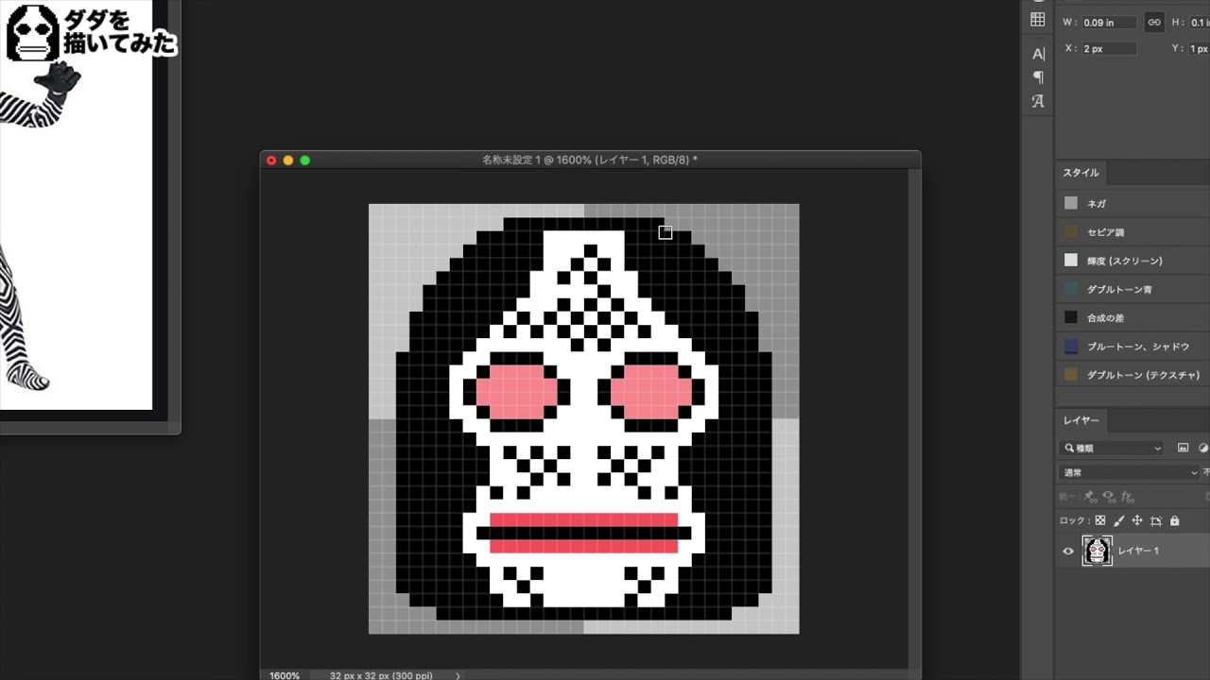The image size is (1210, 680).
Task: Close the 名称未設定 1 document window
Action: coord(271,161)
